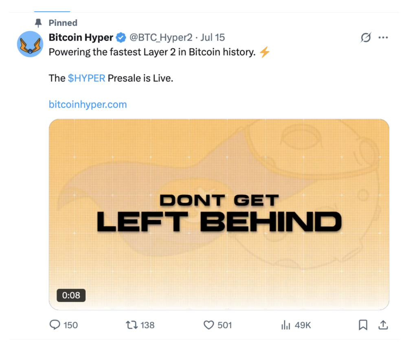Click the Bitcoin Hyper display name
Image resolution: width=417 pixels, height=345 pixels.
click(81, 38)
